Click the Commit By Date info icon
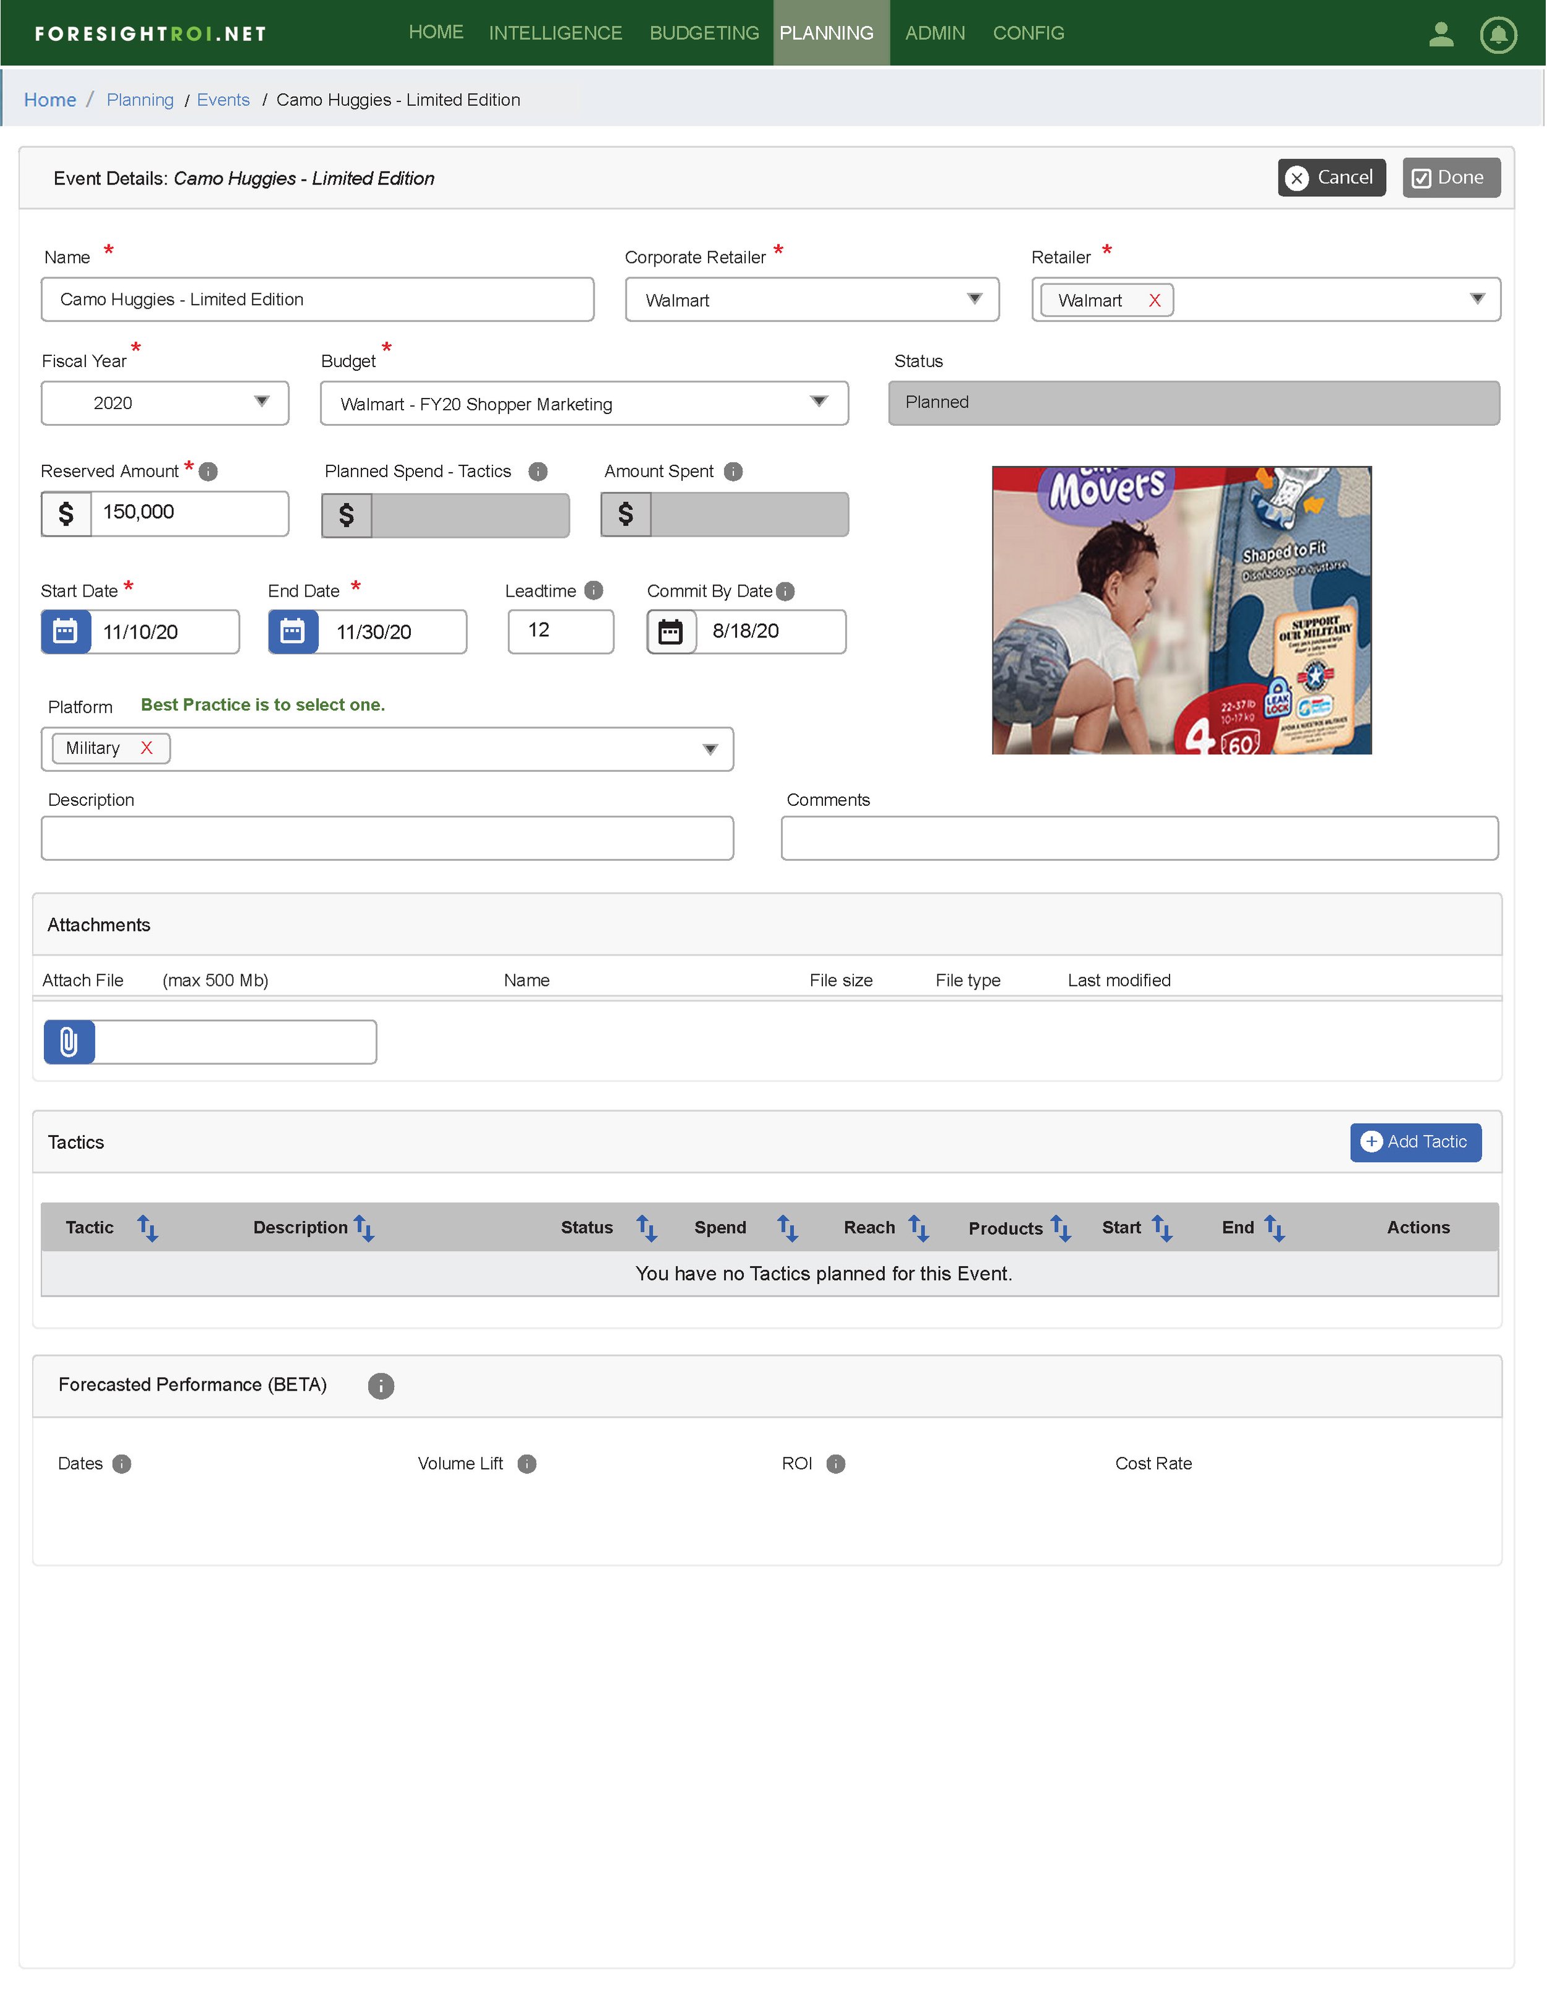The width and height of the screenshot is (1547, 1999). [x=785, y=591]
